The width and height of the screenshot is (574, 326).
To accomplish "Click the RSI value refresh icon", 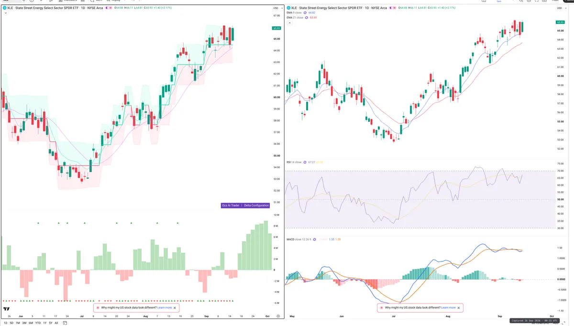I will (x=304, y=162).
